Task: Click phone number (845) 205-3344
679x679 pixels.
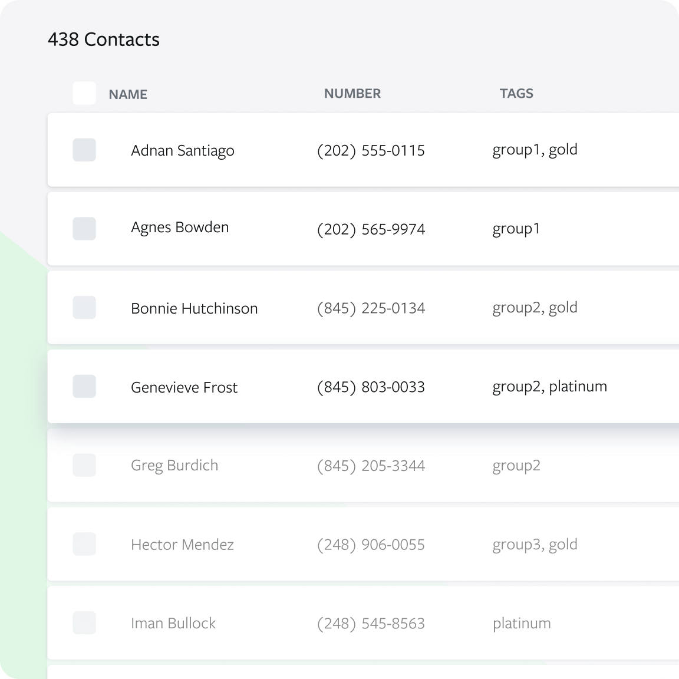Action: 371,465
